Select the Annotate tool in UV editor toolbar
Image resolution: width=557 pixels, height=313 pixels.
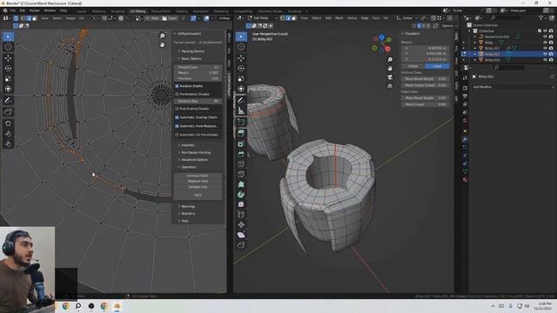[x=8, y=101]
